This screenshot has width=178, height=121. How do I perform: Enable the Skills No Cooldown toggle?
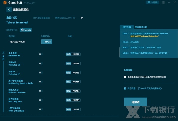click(41, 91)
